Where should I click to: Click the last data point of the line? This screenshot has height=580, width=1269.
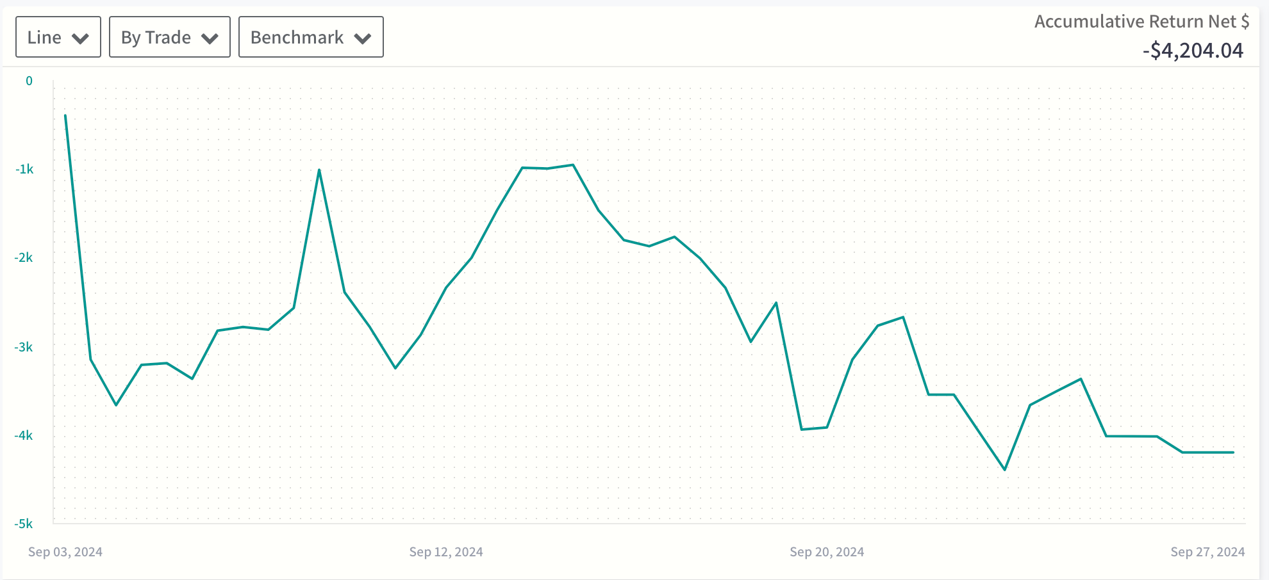tap(1233, 453)
